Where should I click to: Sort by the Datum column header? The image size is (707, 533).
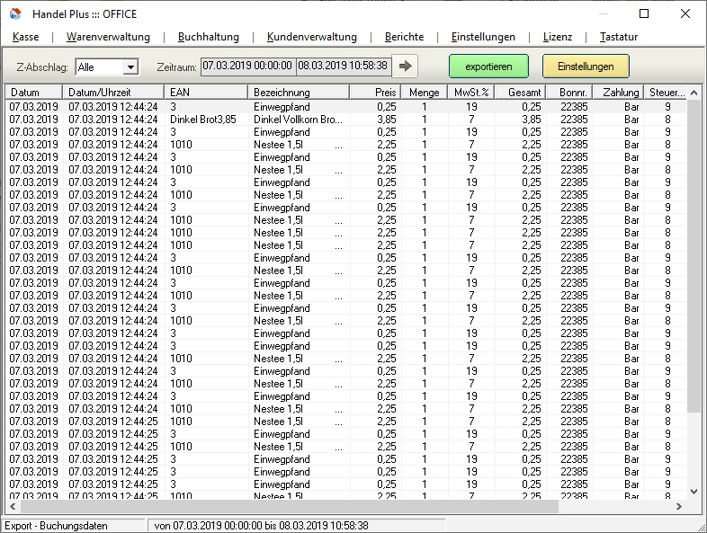pyautogui.click(x=34, y=93)
